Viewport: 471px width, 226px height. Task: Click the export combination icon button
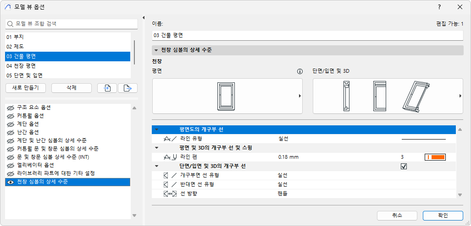click(x=127, y=88)
